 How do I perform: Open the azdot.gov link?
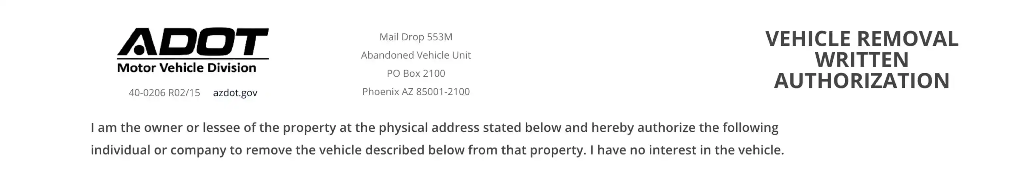tap(235, 93)
